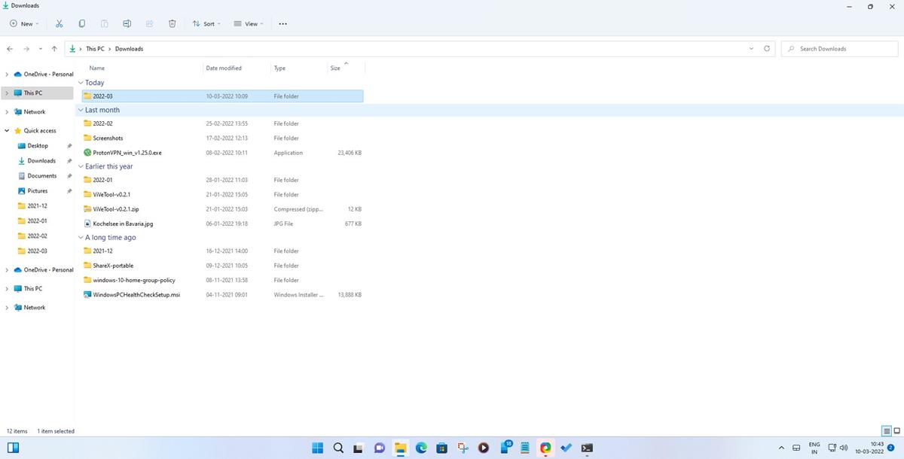
Task: Share the selected folder from toolbar
Action: pos(149,23)
